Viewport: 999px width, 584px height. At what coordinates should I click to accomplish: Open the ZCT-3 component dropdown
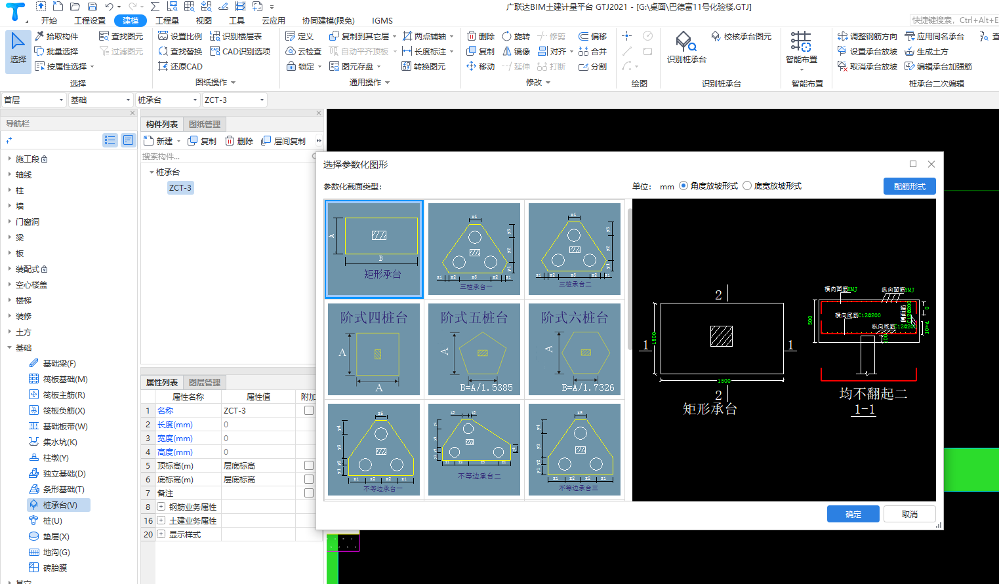[x=235, y=100]
